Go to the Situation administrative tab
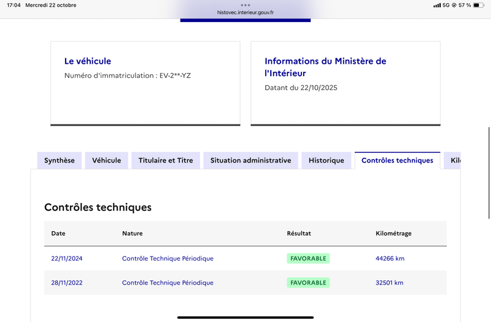This screenshot has width=491, height=322. (250, 161)
